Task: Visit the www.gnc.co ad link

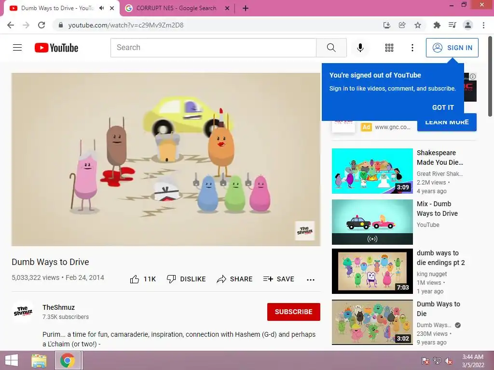Action: coord(393,127)
